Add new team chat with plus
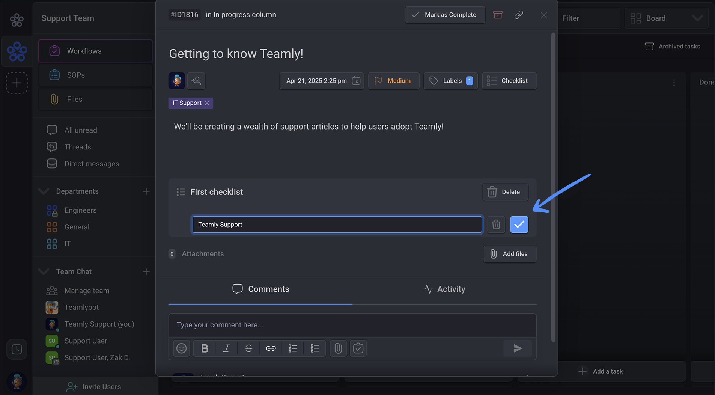The width and height of the screenshot is (715, 395). (x=146, y=271)
